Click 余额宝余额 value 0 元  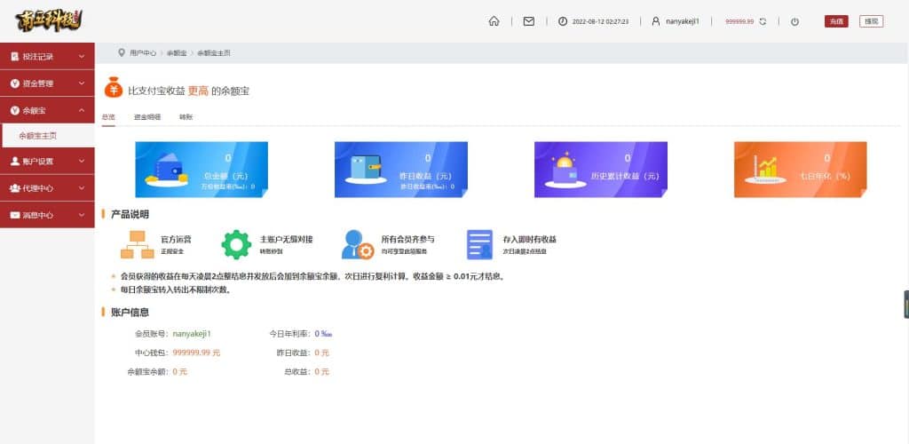(x=179, y=371)
